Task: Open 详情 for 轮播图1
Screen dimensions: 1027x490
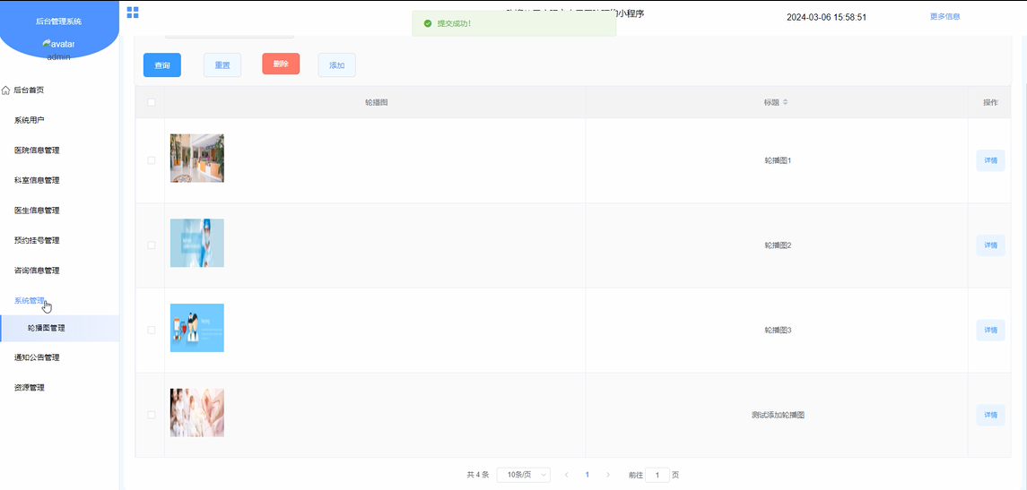Action: point(990,160)
